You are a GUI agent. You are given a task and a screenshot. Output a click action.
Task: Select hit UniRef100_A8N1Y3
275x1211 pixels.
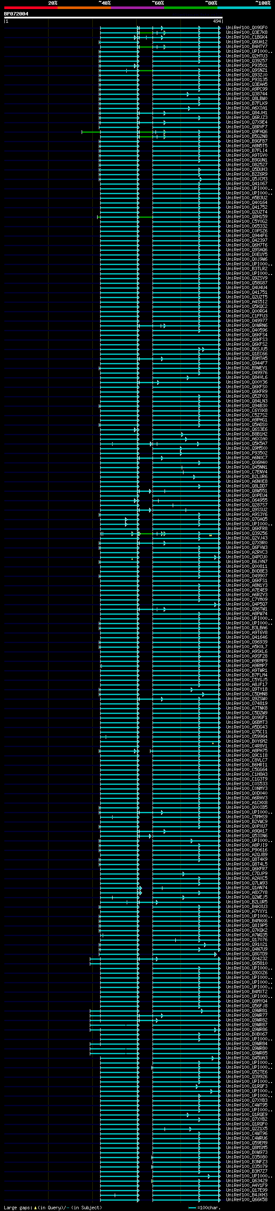247,585
